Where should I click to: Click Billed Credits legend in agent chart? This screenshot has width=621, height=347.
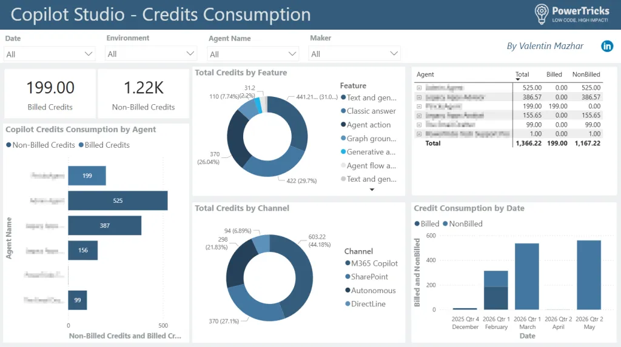click(104, 145)
